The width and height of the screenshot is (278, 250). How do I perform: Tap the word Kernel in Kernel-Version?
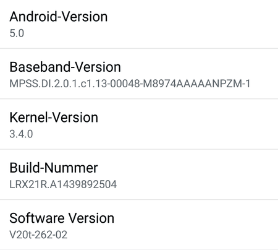click(x=28, y=118)
